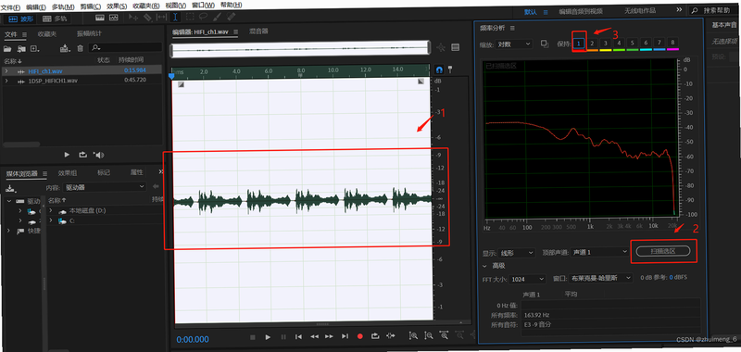This screenshot has height=352, width=741.
Task: Click the New File icon
Action: 34,49
